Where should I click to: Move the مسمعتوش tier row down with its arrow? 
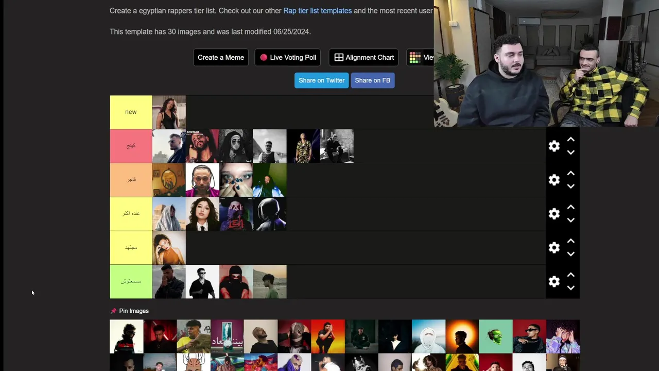570,288
